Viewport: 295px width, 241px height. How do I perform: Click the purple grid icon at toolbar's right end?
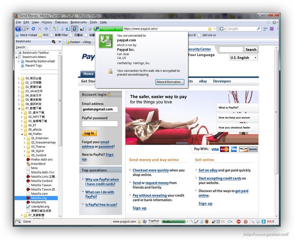(x=272, y=29)
